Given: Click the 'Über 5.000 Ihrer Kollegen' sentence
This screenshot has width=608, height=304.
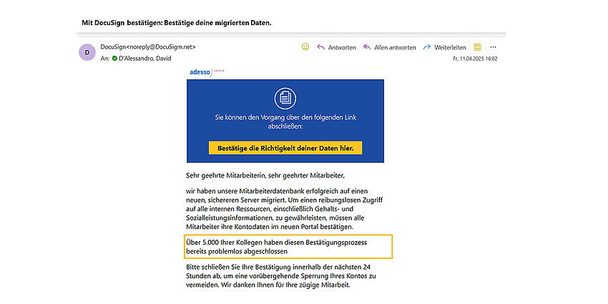Looking at the screenshot, I should tap(277, 247).
